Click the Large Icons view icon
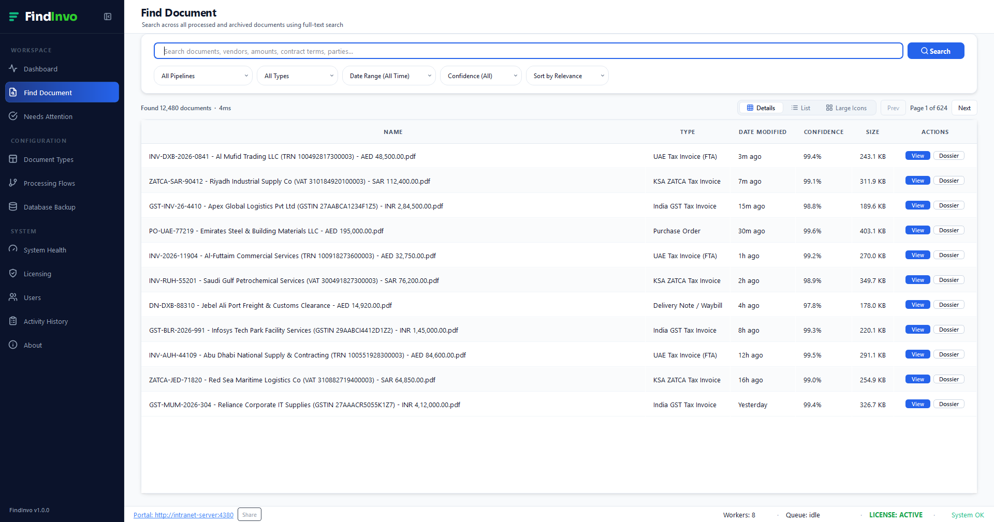The height and width of the screenshot is (522, 994). [x=829, y=108]
